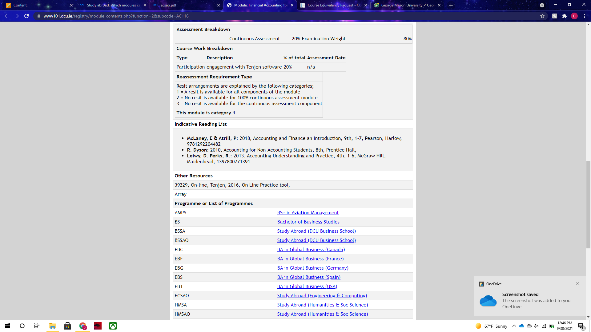Open Action Center notifications icon
591x332 pixels.
click(x=581, y=326)
